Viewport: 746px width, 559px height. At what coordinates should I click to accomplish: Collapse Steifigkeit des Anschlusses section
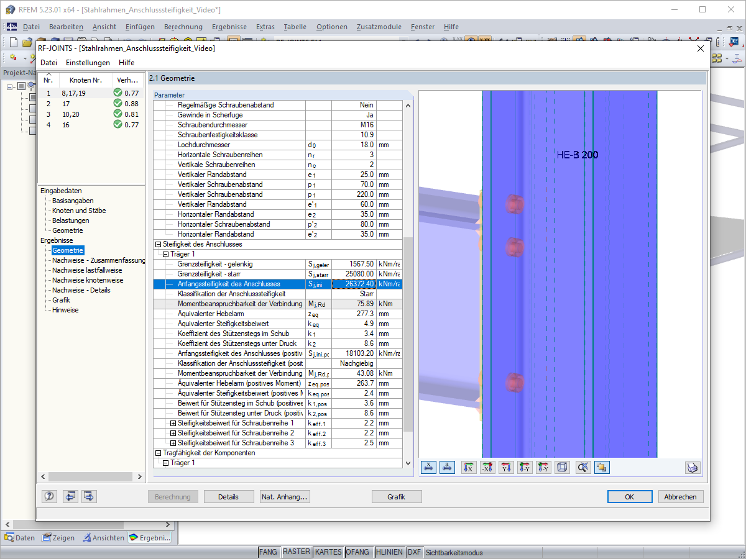point(158,244)
